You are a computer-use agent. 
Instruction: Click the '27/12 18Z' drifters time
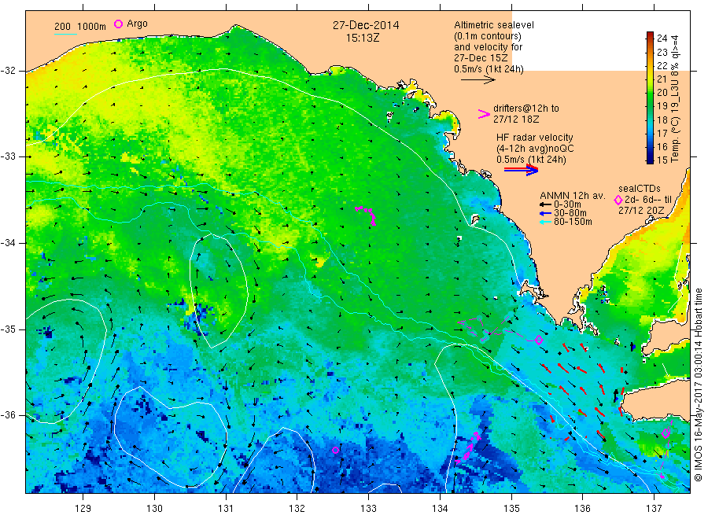(x=515, y=120)
